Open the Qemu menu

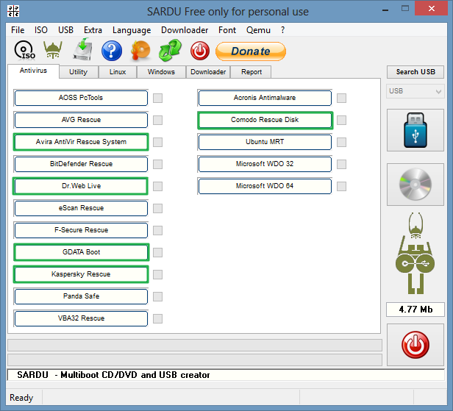(258, 30)
